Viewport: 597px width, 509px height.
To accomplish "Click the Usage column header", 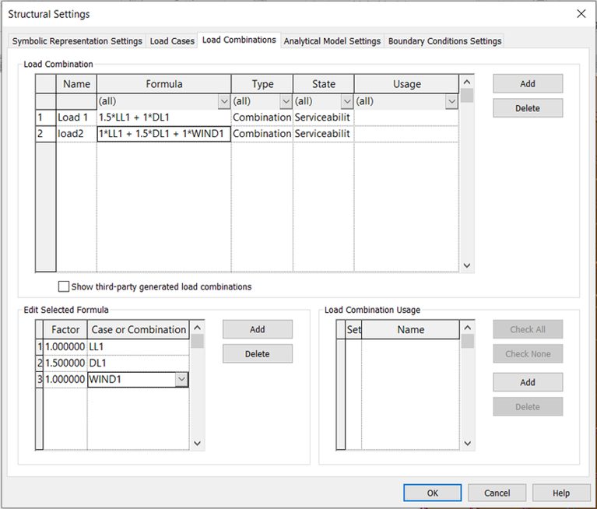I will tap(406, 84).
